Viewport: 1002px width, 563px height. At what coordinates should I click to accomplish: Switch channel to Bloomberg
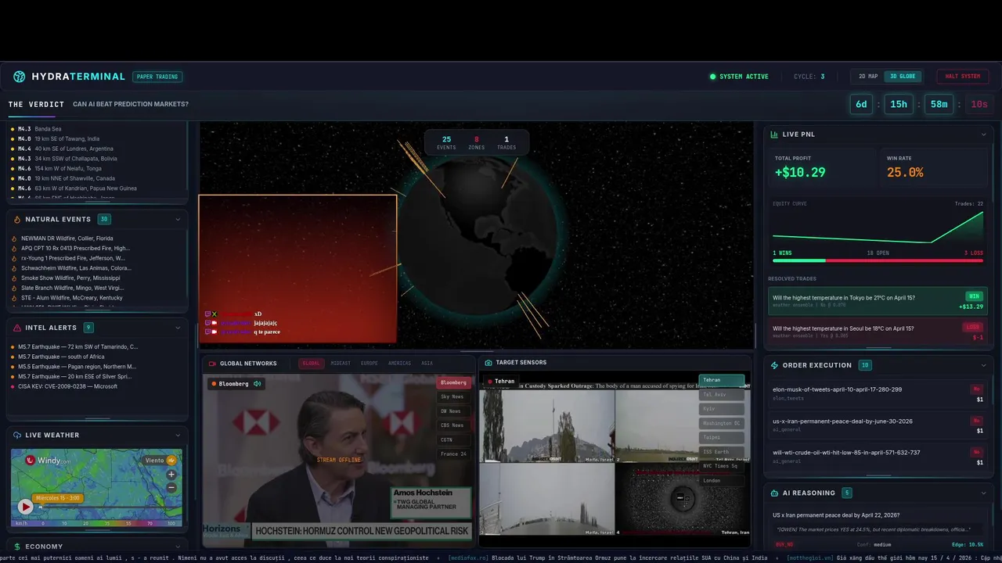453,382
